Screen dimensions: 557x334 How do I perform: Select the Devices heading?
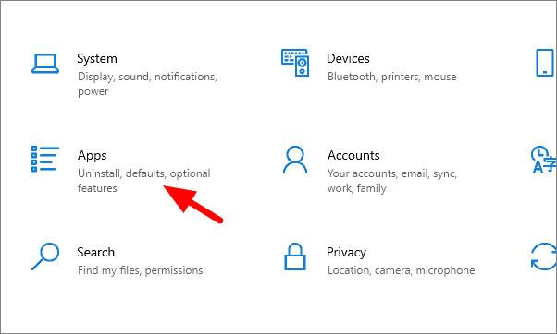pyautogui.click(x=348, y=58)
